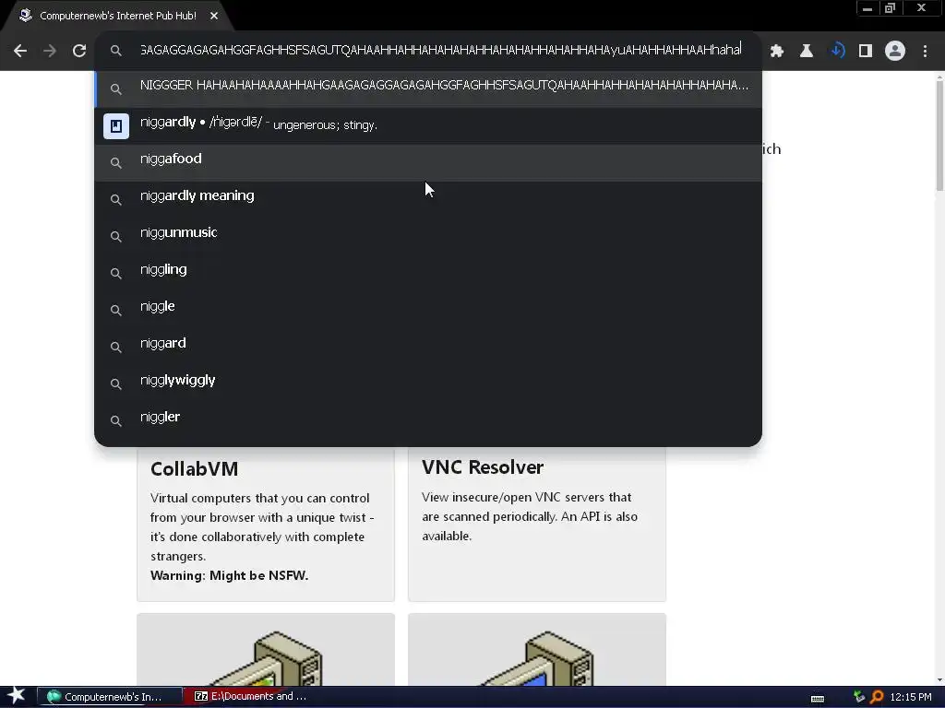Viewport: 945px width, 708px height.
Task: Click computer thumbnail below VNC Resolver card
Action: click(x=537, y=650)
